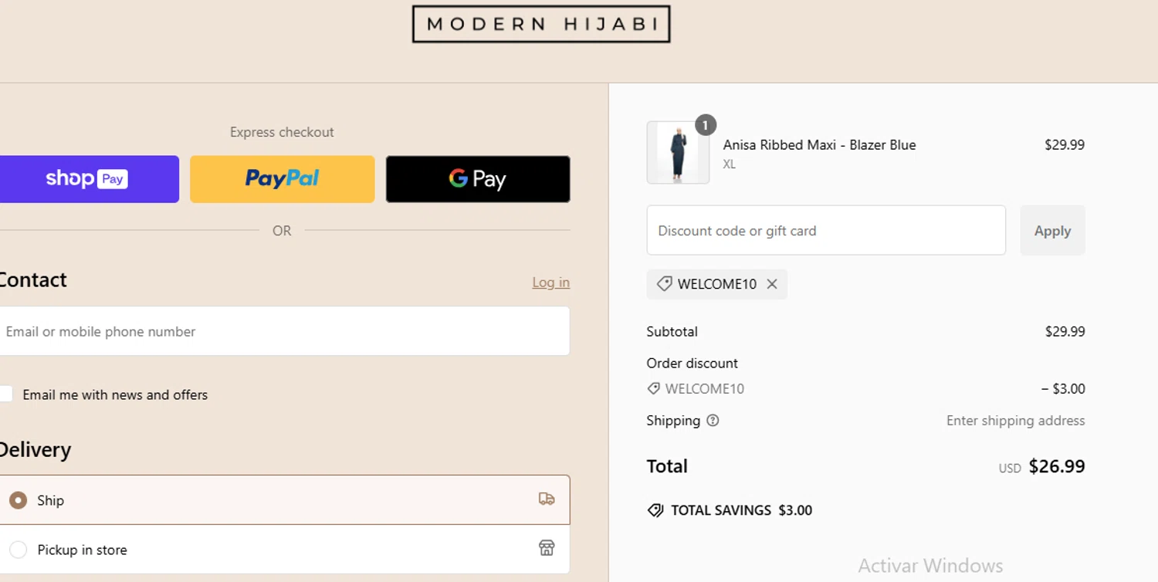The width and height of the screenshot is (1158, 582).
Task: Click the tag icon on WELCOME10 chip
Action: pyautogui.click(x=664, y=284)
